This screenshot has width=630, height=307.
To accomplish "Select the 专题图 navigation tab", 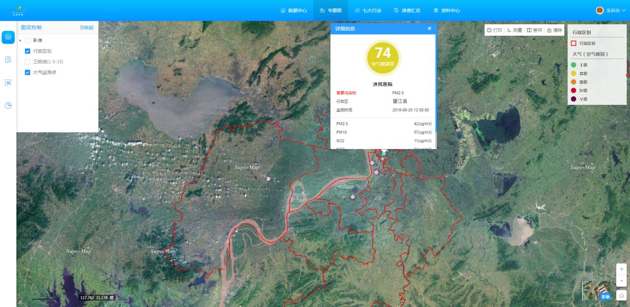I will pyautogui.click(x=331, y=10).
